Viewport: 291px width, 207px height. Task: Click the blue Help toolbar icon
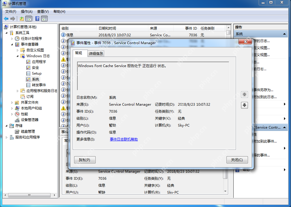37,19
